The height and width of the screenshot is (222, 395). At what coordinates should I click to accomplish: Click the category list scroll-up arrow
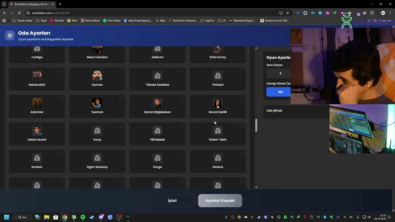tap(256, 48)
